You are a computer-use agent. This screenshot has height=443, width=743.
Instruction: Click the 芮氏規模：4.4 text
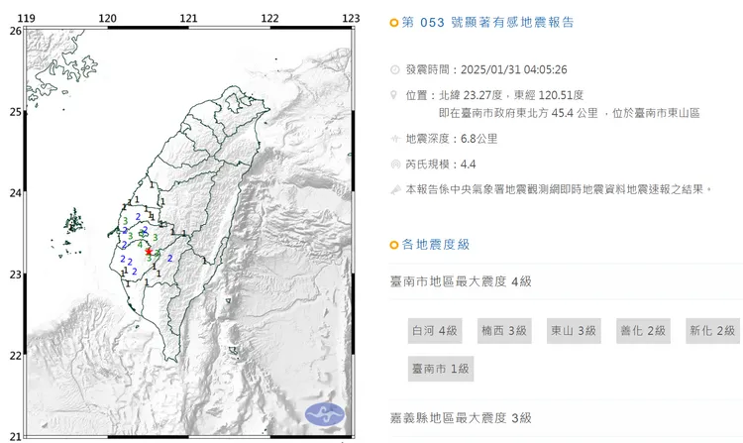(x=441, y=165)
